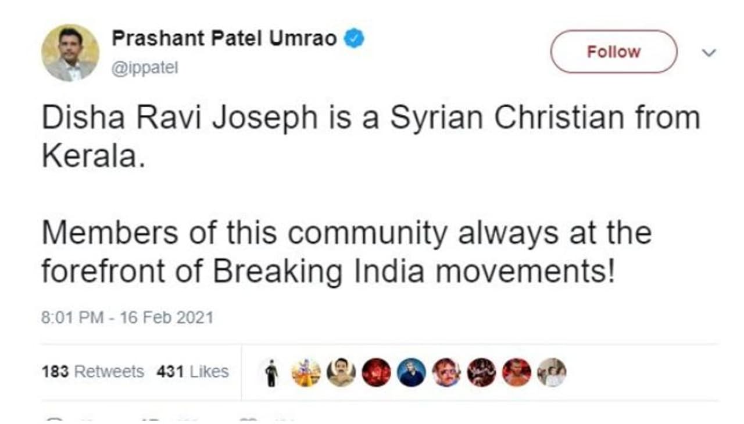Click the "Members of this community" paragraph
The width and height of the screenshot is (744, 424).
[346, 252]
